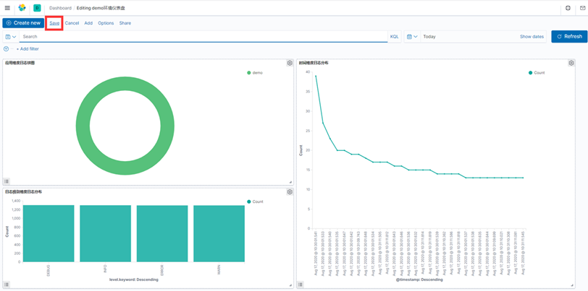
Task: Click the bar chart panel title
Action: [x=23, y=192]
